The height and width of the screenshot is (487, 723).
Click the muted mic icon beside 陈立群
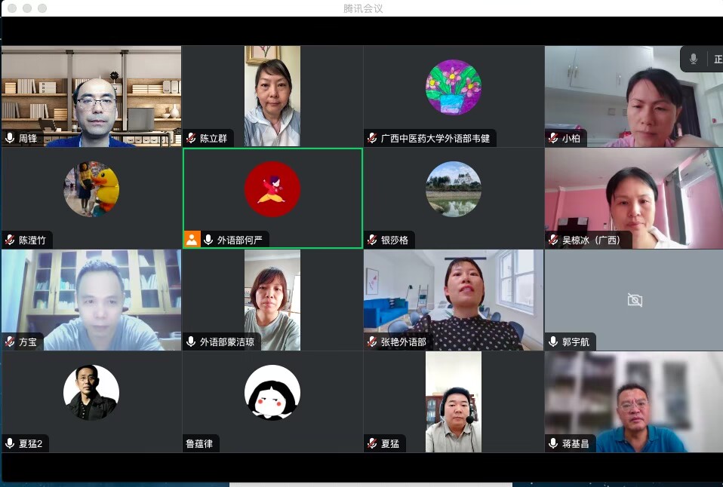tap(191, 139)
